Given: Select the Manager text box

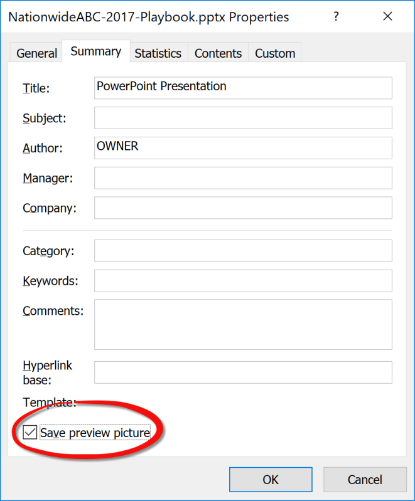Looking at the screenshot, I should tap(243, 178).
